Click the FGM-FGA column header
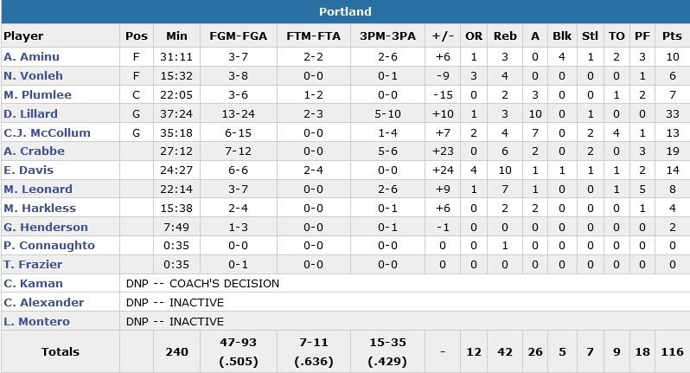 pos(239,36)
